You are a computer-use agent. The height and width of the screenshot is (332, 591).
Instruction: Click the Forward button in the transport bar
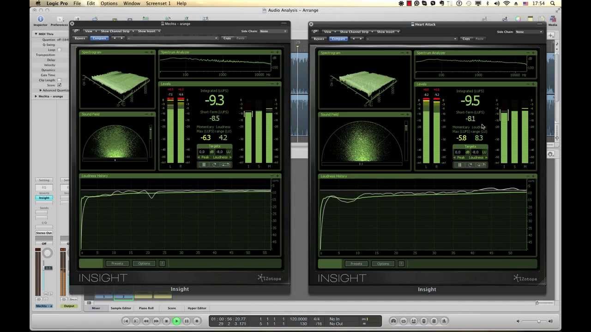(156, 321)
